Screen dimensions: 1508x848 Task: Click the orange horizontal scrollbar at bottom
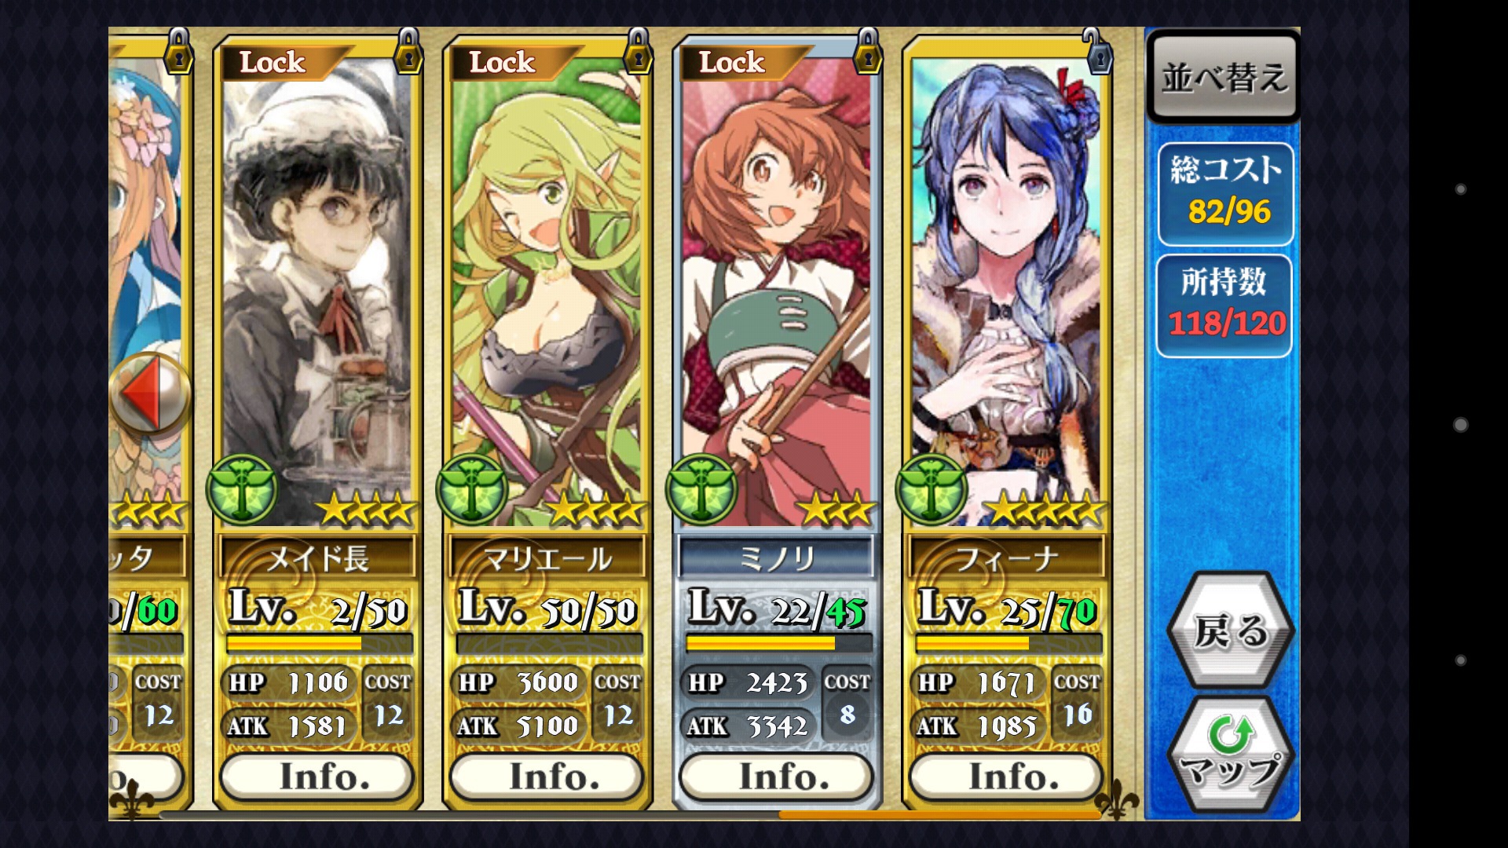tap(939, 815)
